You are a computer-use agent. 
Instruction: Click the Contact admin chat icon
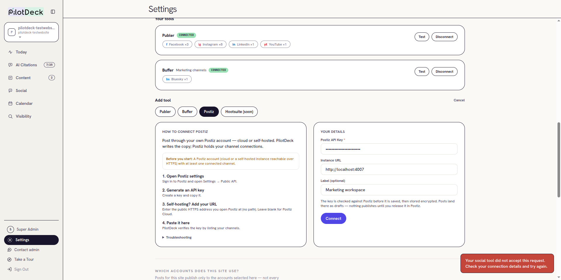(9, 250)
